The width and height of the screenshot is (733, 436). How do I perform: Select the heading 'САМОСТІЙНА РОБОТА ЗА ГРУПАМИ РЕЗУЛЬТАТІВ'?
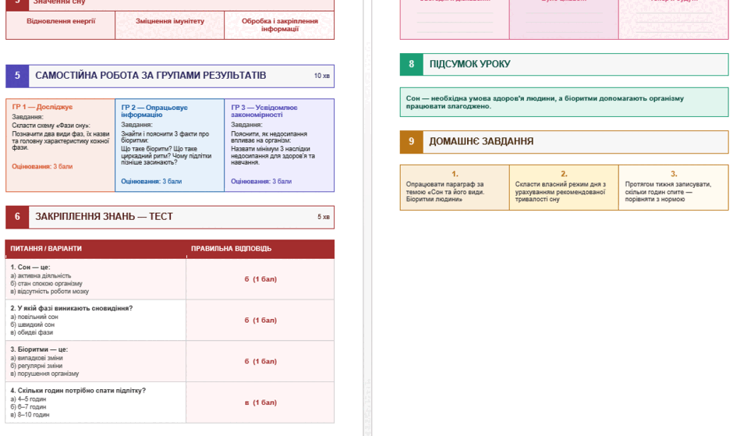pyautogui.click(x=150, y=76)
